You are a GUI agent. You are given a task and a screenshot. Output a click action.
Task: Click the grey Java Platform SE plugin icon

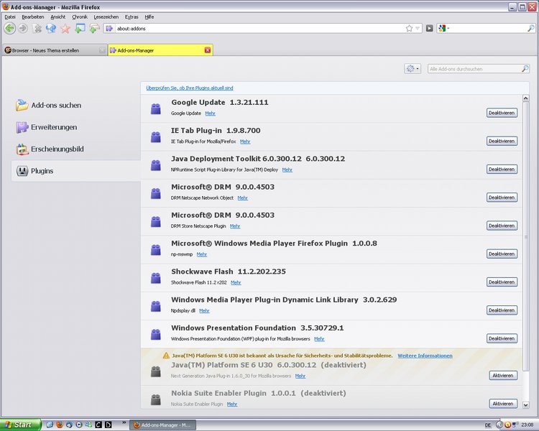click(x=156, y=371)
